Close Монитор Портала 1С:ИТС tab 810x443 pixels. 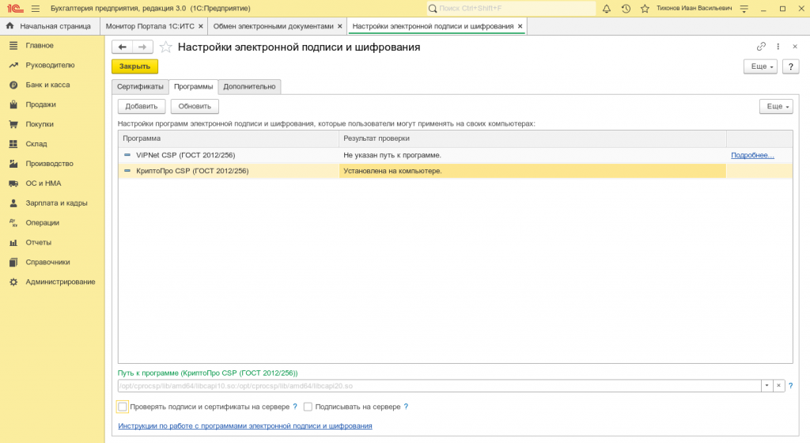coord(201,26)
